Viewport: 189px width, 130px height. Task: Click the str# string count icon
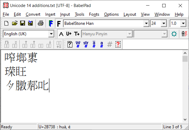click(x=86, y=44)
